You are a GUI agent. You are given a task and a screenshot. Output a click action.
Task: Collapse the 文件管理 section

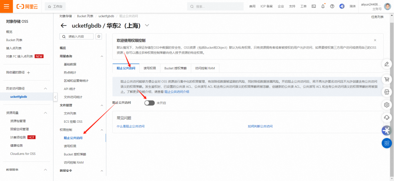pyautogui.click(x=102, y=105)
